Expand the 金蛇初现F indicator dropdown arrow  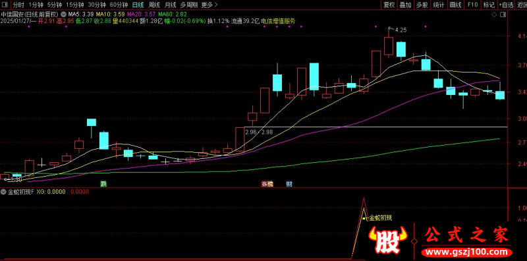[3, 192]
